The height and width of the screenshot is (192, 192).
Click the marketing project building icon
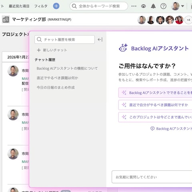[x=6, y=20]
